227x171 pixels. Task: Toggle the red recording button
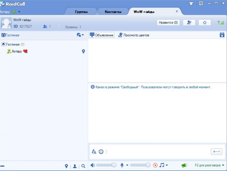click(x=155, y=165)
